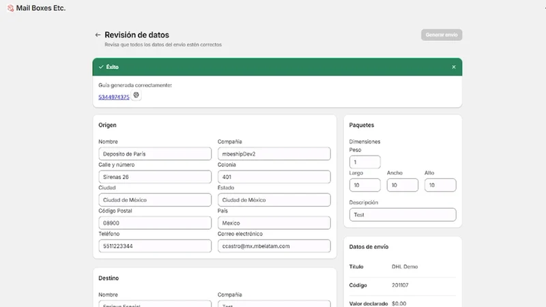Screen dimensions: 546x307
Task: Click the Paquetes section heading
Action: (362, 125)
